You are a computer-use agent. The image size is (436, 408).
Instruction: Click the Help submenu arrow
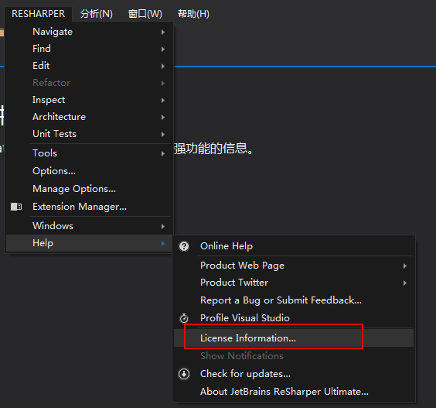coord(163,243)
